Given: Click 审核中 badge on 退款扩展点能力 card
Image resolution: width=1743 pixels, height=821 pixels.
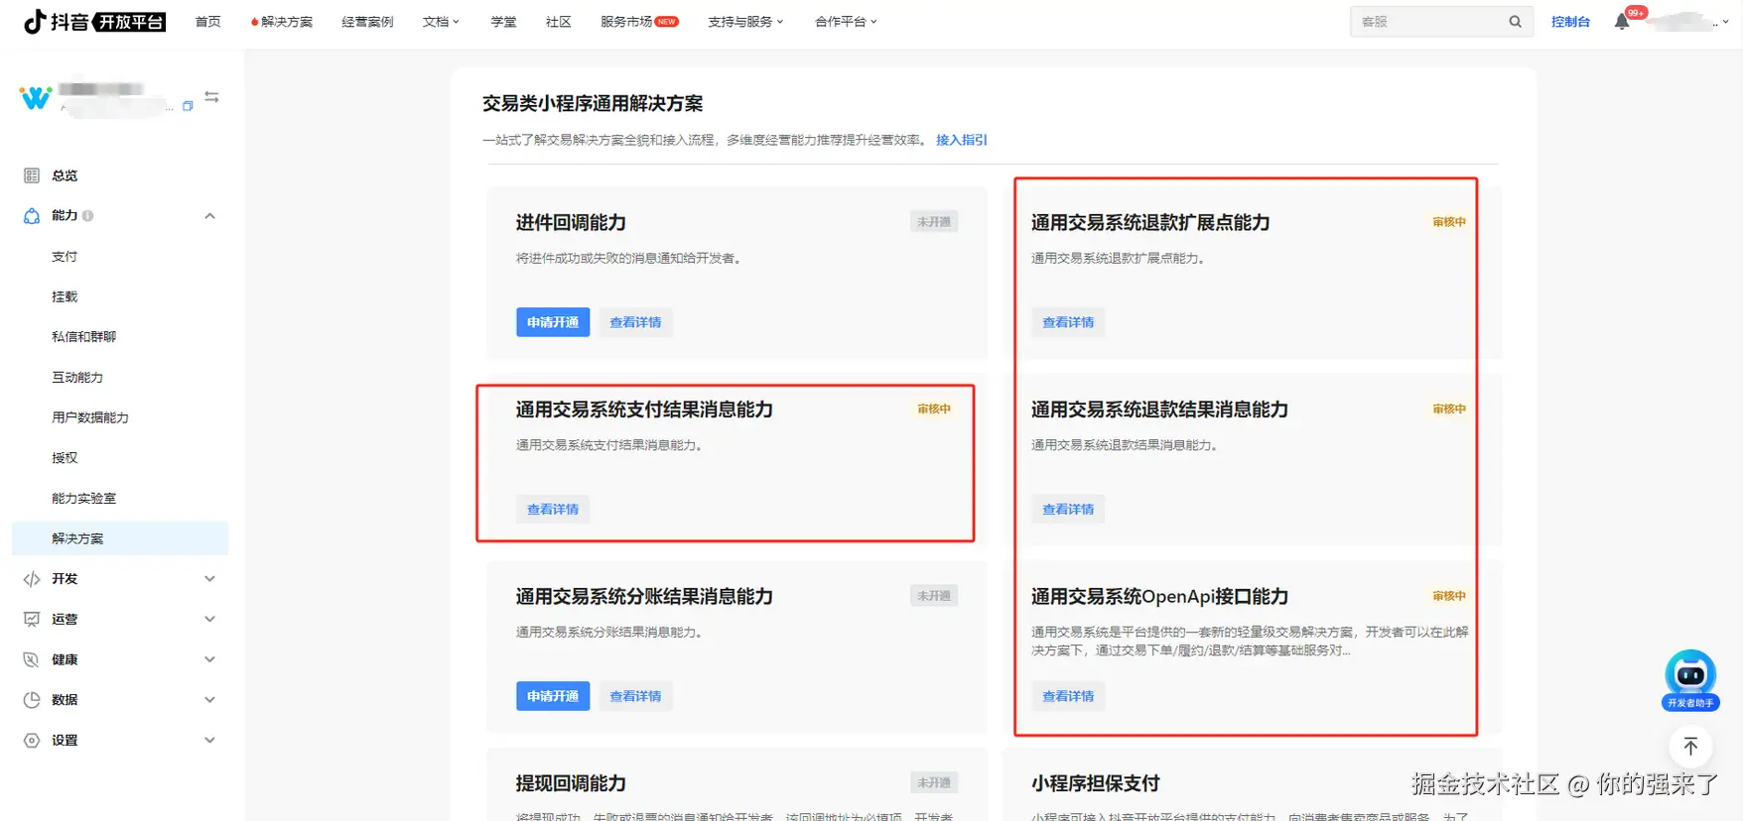Looking at the screenshot, I should click(x=1448, y=222).
